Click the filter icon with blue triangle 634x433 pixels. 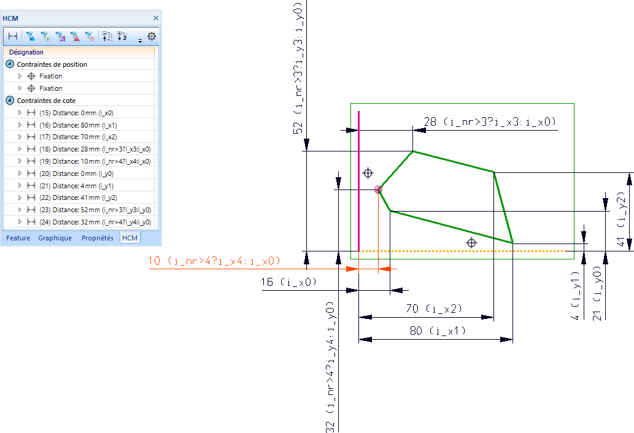click(30, 36)
